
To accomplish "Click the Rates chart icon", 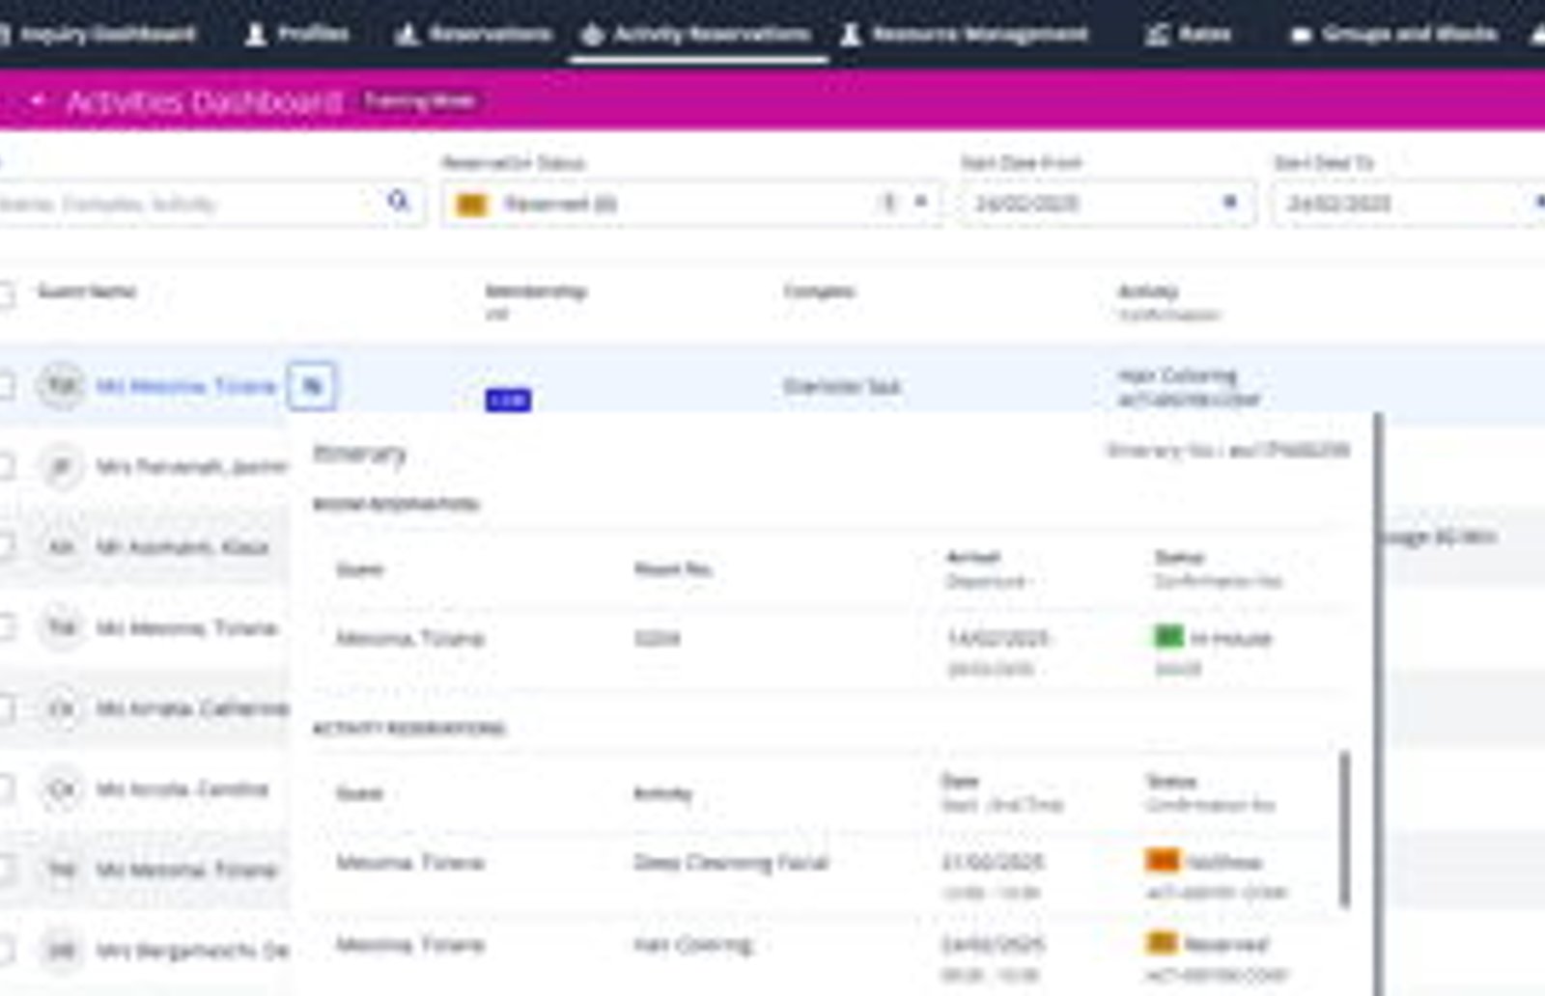I will (1157, 35).
